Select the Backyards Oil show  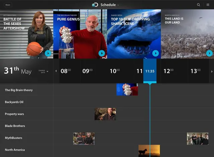pyautogui.click(x=14, y=102)
